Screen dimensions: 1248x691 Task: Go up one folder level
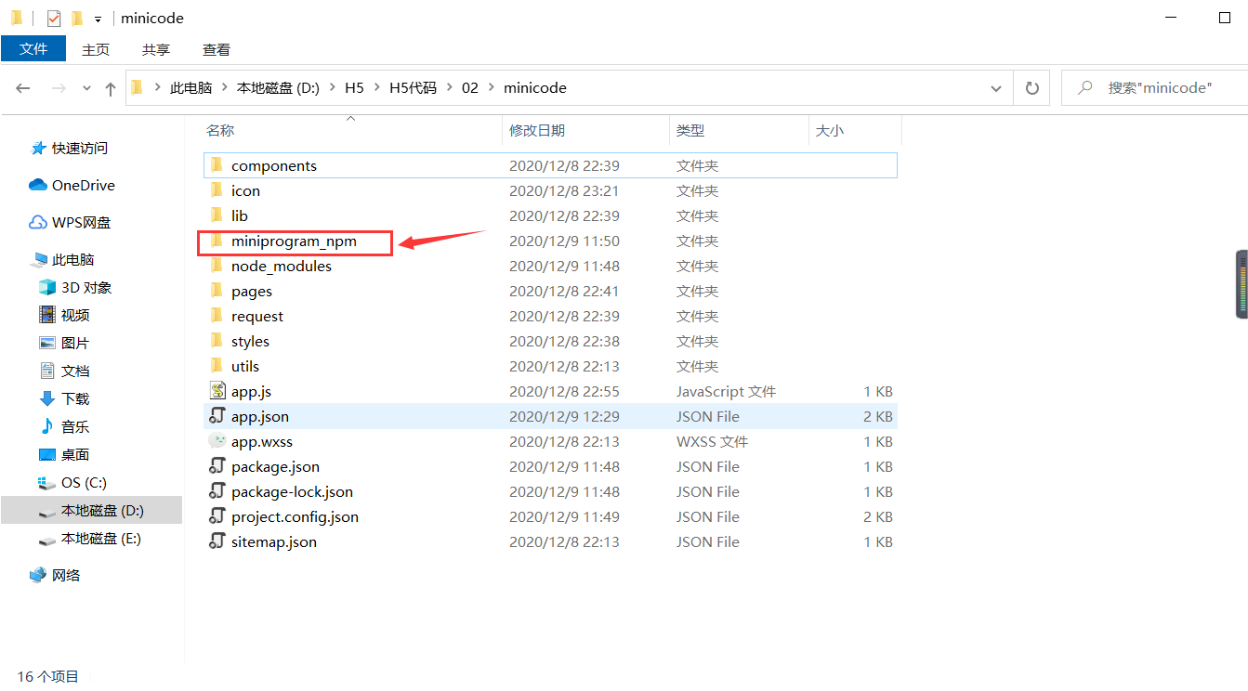[111, 88]
